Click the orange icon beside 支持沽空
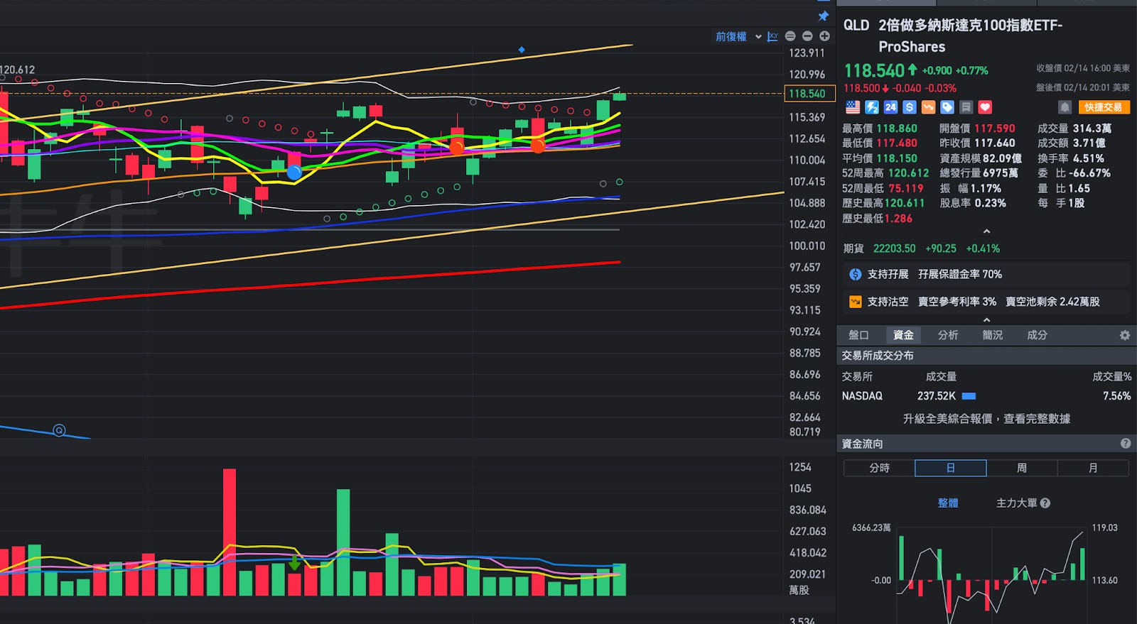Image resolution: width=1137 pixels, height=624 pixels. point(856,302)
